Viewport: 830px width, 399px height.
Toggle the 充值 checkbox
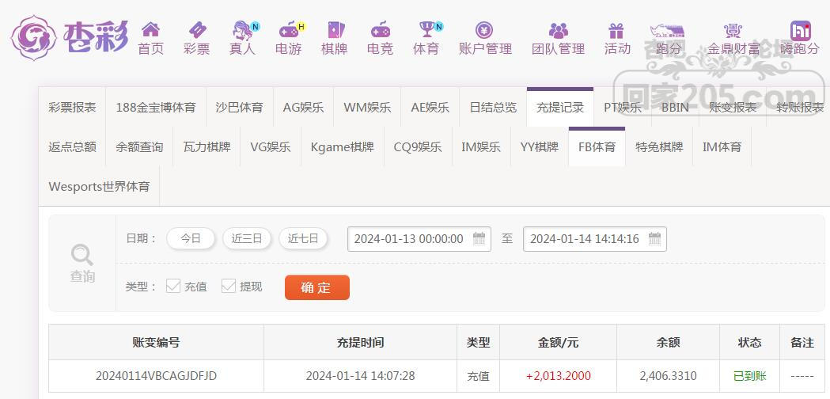coord(173,286)
